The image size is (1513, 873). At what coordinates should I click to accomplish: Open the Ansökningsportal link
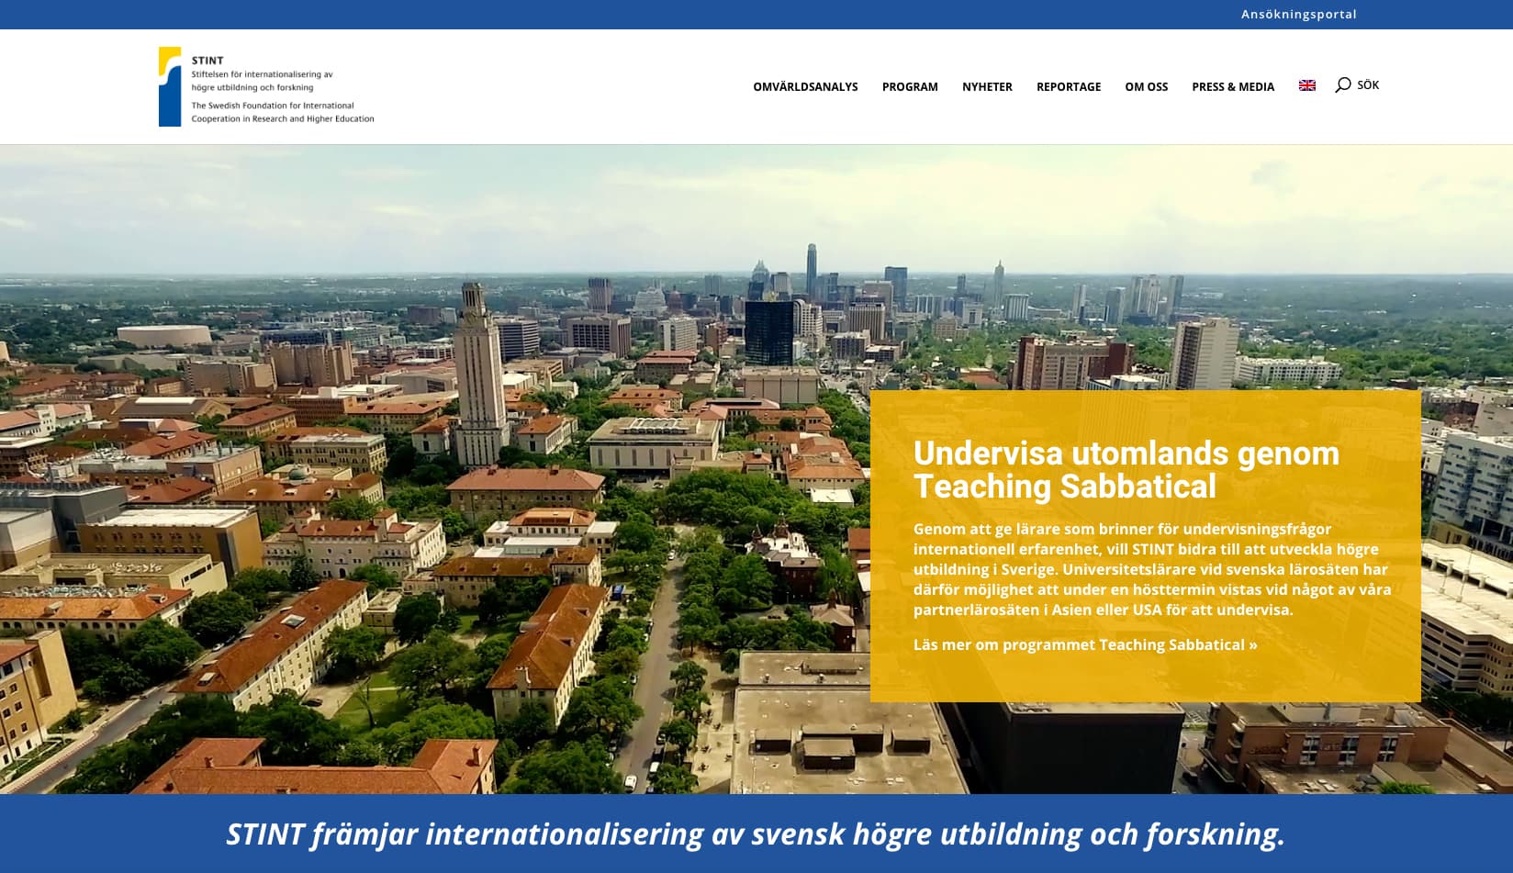tap(1298, 14)
